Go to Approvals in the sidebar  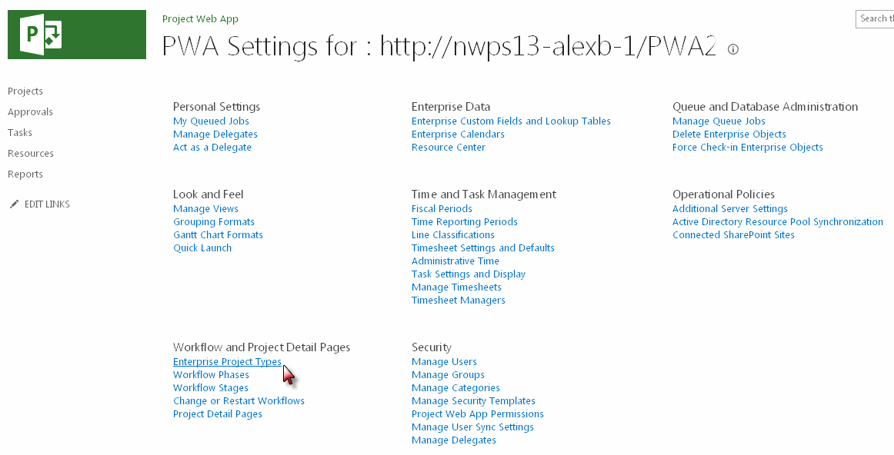click(x=30, y=112)
